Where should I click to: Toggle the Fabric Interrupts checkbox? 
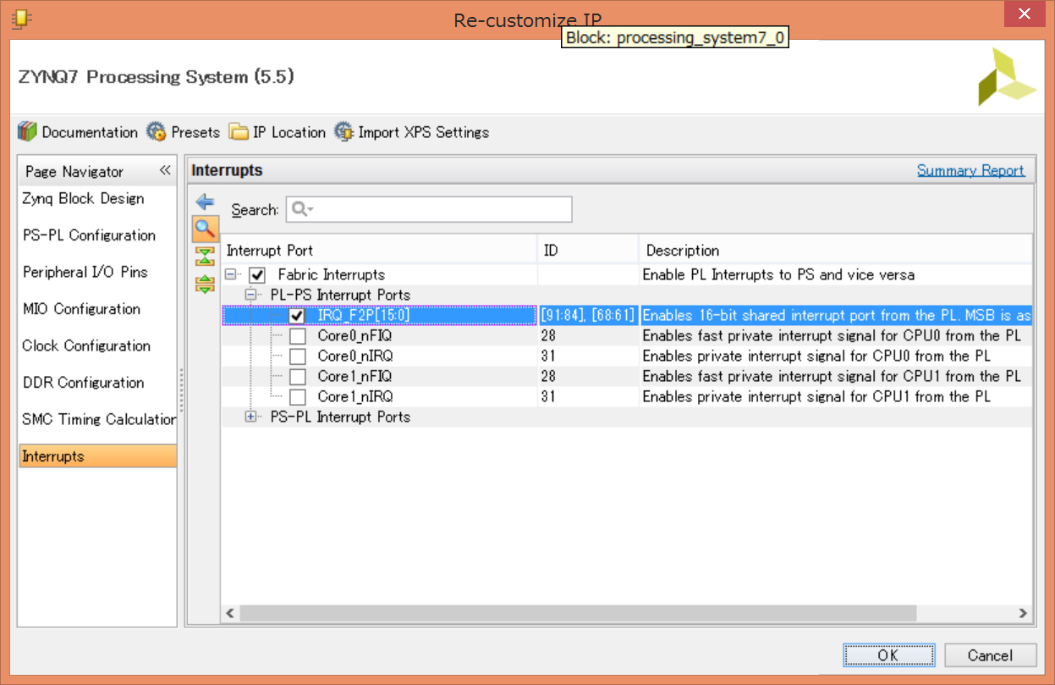point(257,275)
